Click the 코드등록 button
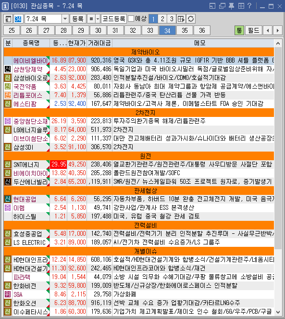285x319 pixels. 114,19
